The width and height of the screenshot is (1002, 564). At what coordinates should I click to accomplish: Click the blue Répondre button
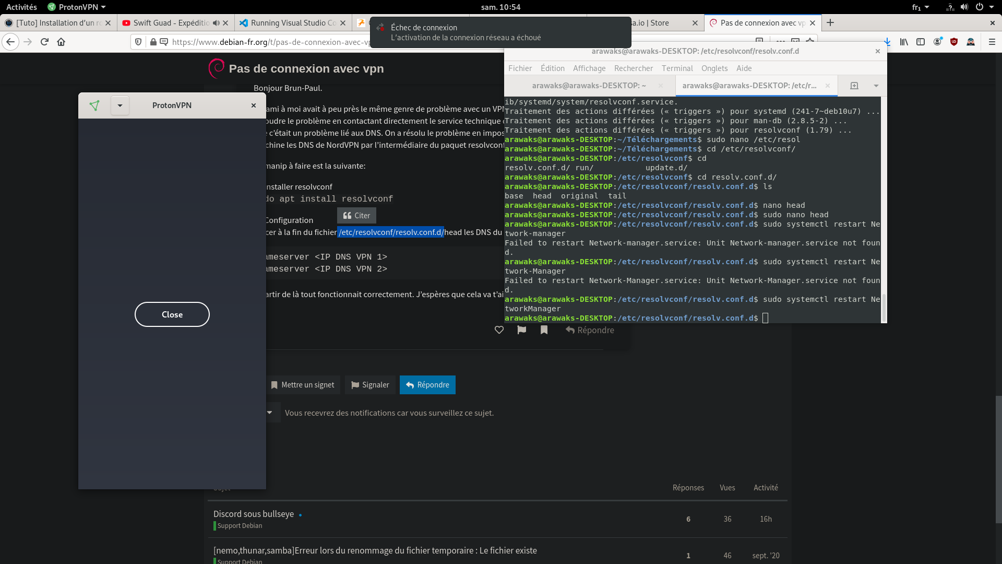click(427, 385)
